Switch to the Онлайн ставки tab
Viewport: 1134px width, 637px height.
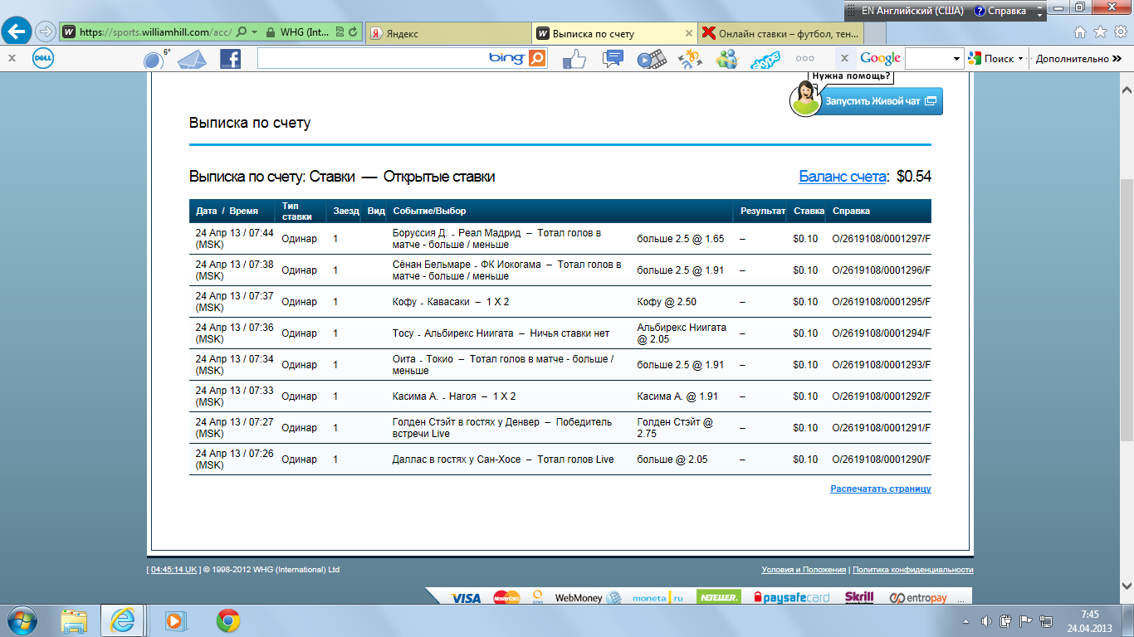coord(780,34)
